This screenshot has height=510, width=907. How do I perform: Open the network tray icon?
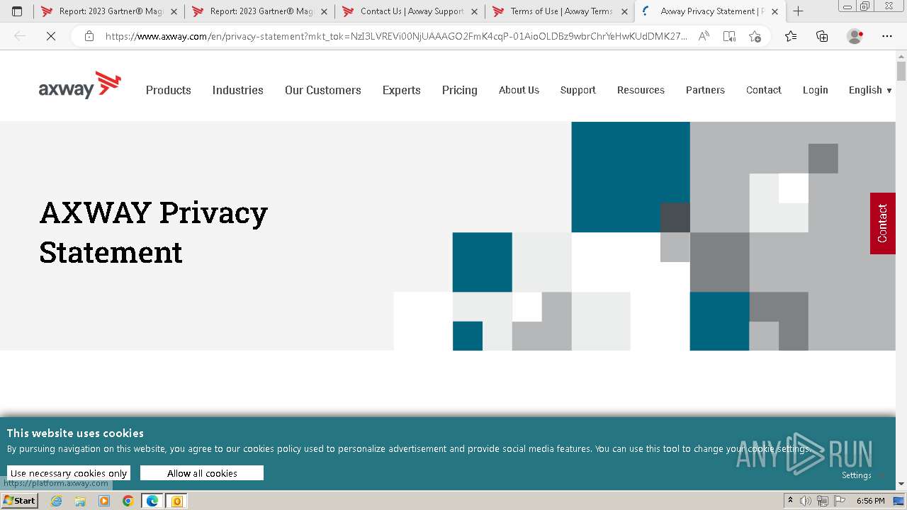pos(822,501)
